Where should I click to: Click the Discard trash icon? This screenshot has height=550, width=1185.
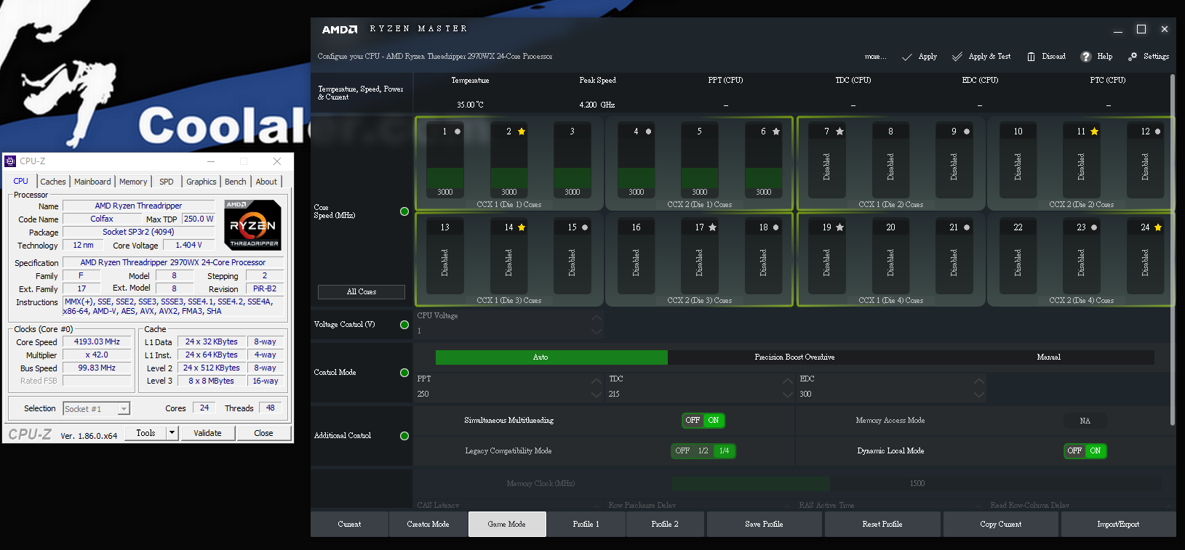[1031, 57]
